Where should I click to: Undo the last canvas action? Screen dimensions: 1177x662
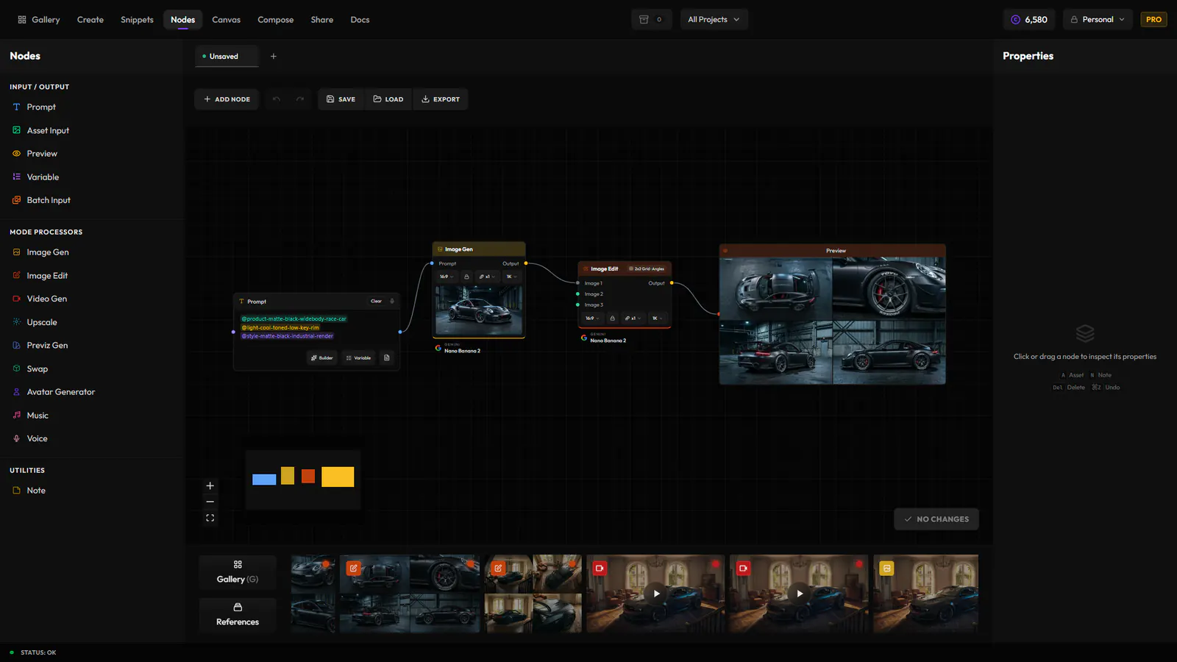[x=277, y=99]
